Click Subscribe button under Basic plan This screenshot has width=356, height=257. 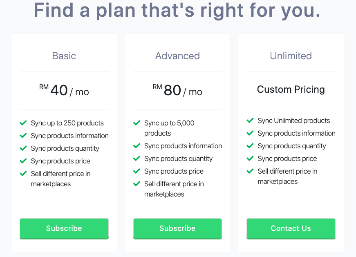click(64, 228)
